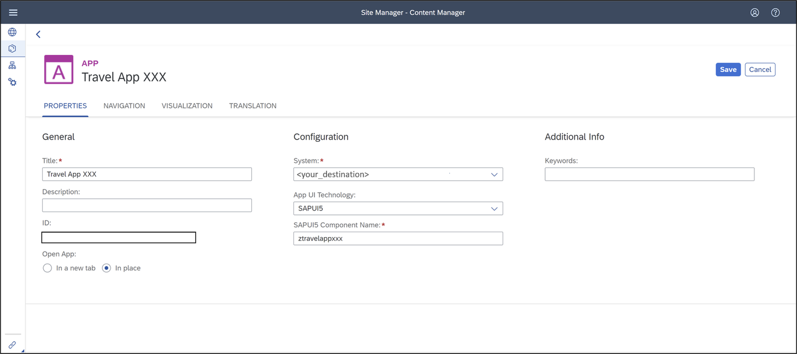Click the 'Travel App XXX' page heading
This screenshot has width=797, height=354.
(124, 77)
